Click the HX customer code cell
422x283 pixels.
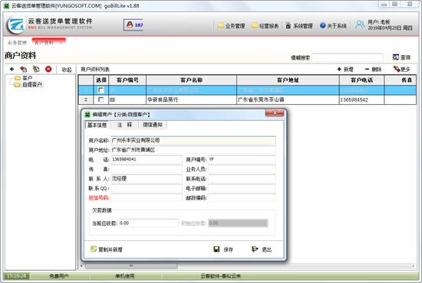click(x=127, y=99)
